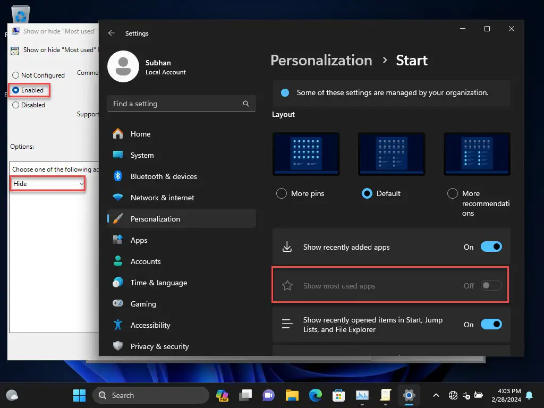Open Network & internet wifi icon
The image size is (544, 408).
[x=118, y=198]
